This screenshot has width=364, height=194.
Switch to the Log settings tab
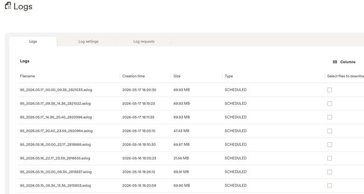[x=88, y=41]
